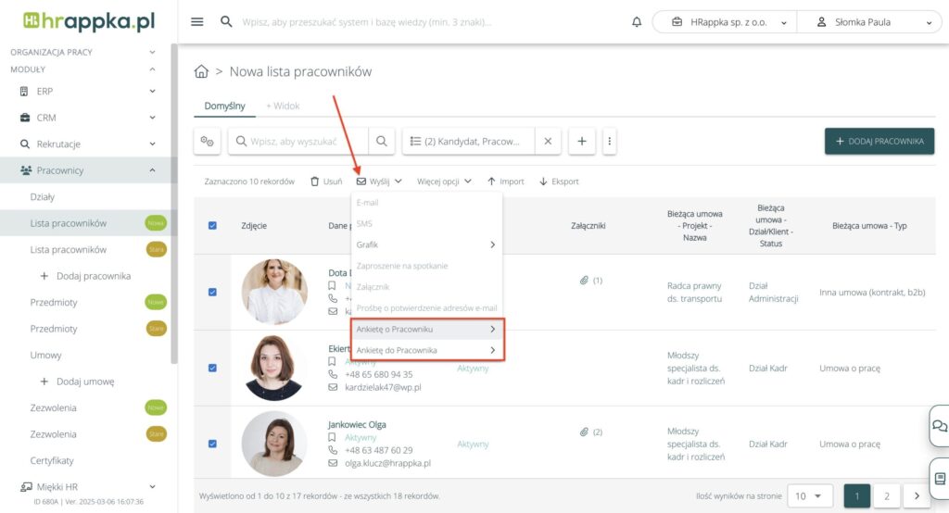Expand the Więcej opcji dropdown
This screenshot has height=513, width=949.
point(444,181)
